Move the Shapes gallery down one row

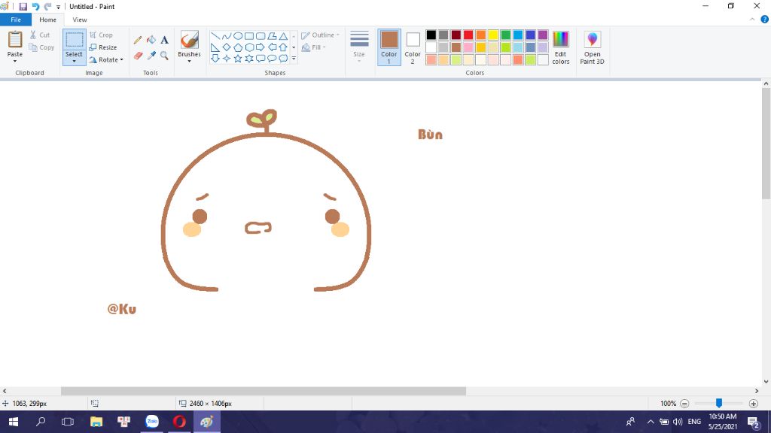294,47
